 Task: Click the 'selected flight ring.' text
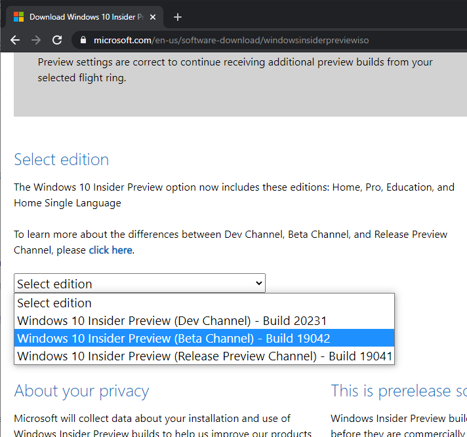(x=82, y=78)
